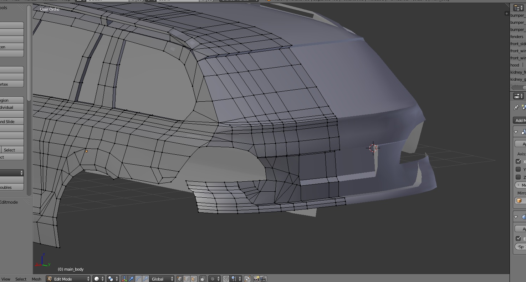Open the Edit Mode selector

(x=68, y=279)
